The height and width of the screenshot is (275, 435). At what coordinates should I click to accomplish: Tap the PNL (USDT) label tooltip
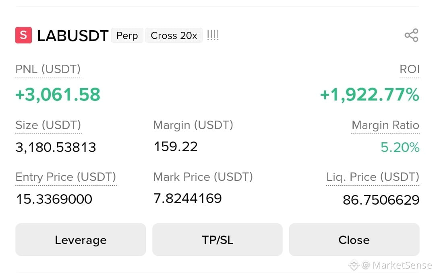[x=48, y=69]
